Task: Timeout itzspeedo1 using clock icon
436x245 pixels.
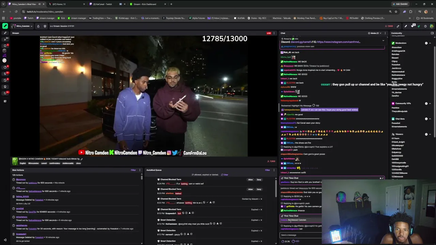Action: click(x=186, y=213)
